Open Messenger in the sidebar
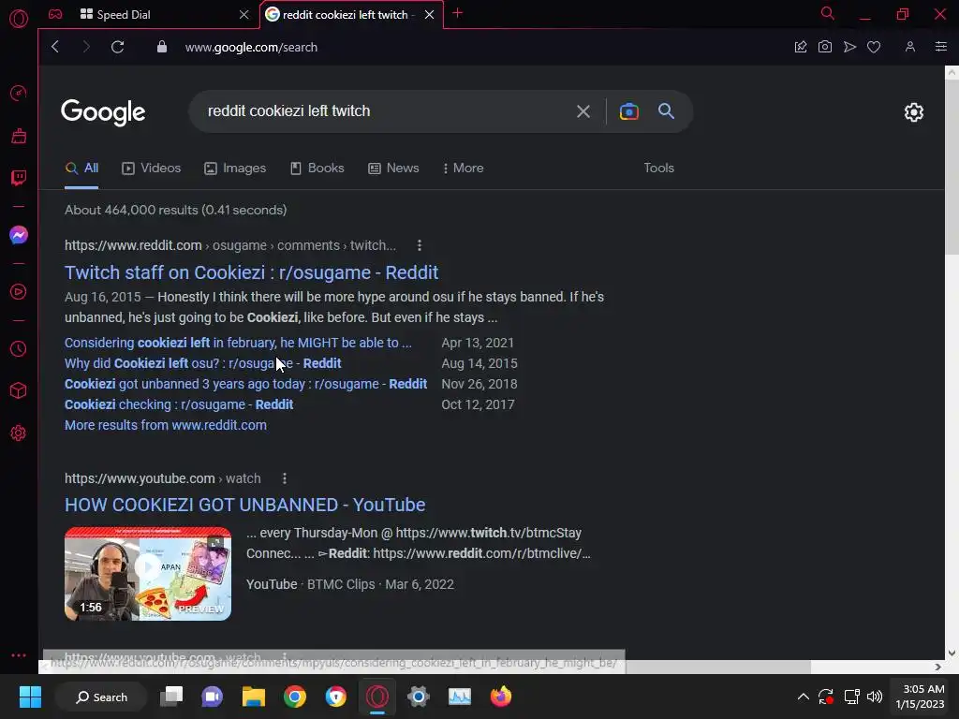This screenshot has height=719, width=959. point(19,235)
